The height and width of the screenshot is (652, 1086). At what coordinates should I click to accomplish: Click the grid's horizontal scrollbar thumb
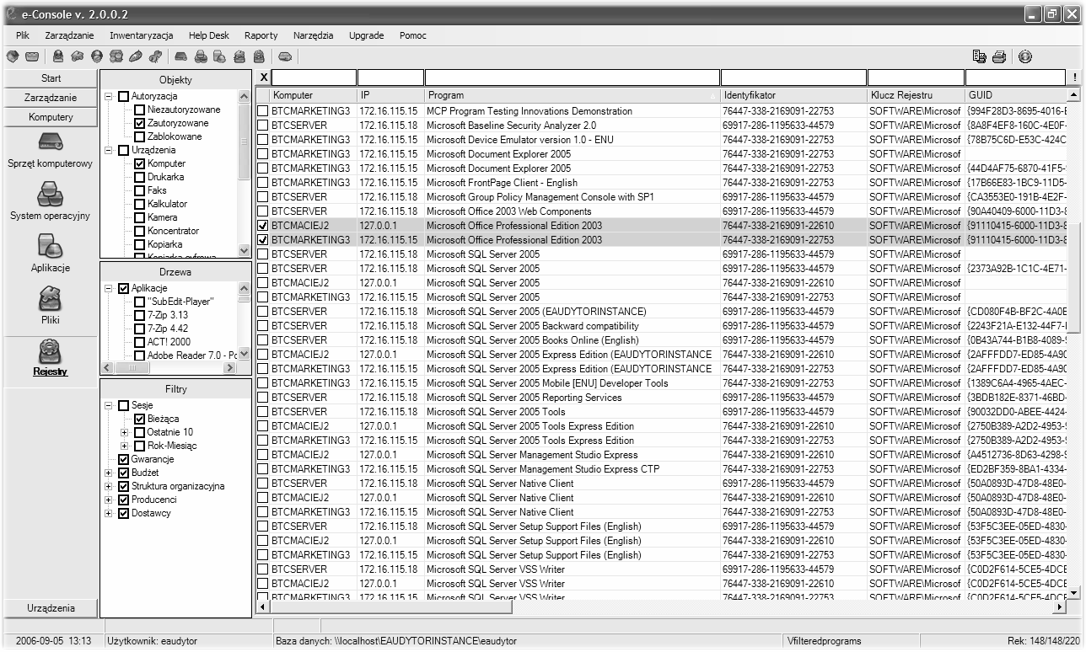pos(390,607)
